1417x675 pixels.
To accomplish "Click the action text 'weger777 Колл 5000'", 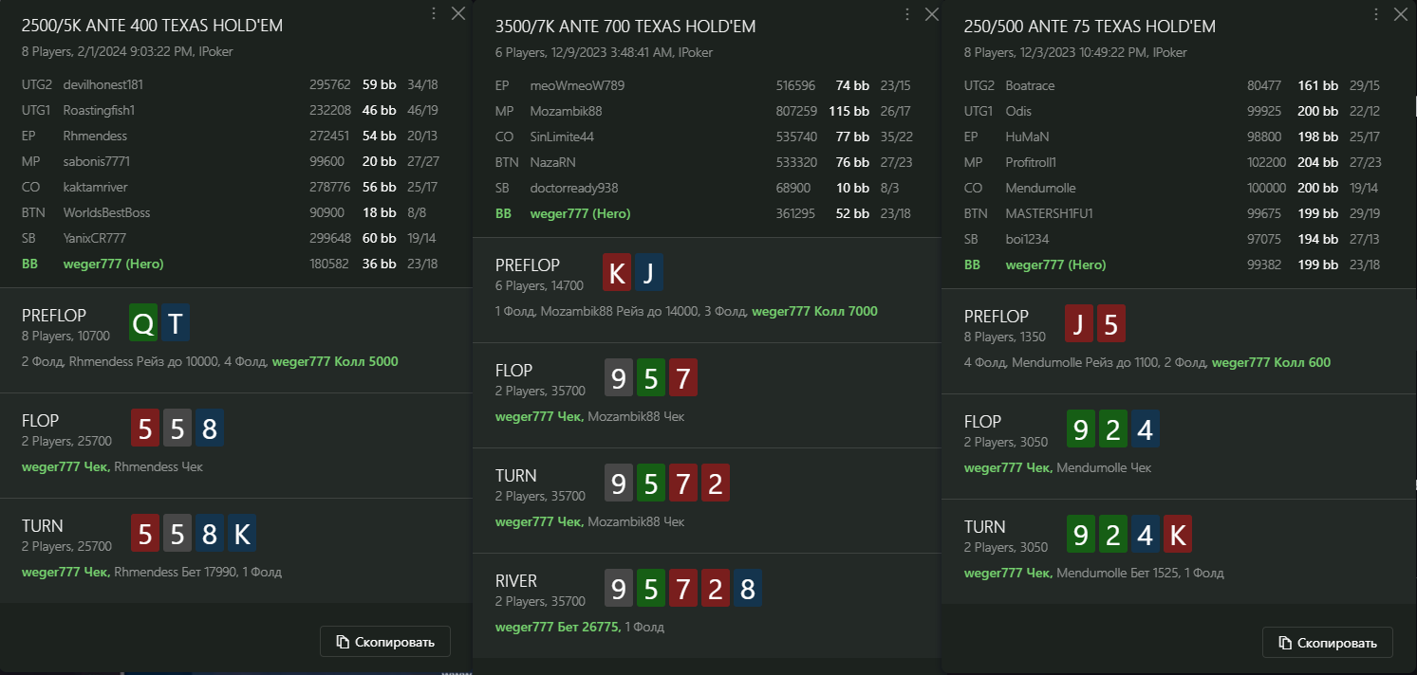I will pyautogui.click(x=335, y=361).
